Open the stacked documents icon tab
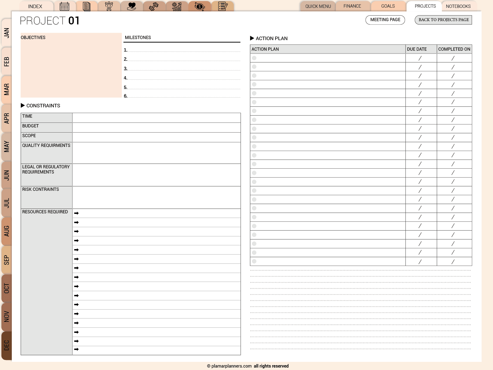Image resolution: width=493 pixels, height=370 pixels. [x=87, y=6]
